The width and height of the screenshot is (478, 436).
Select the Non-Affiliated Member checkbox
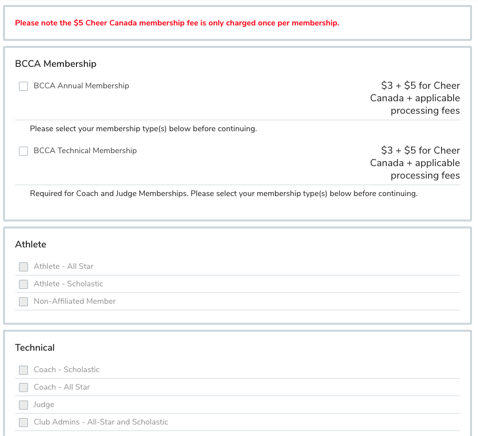23,302
